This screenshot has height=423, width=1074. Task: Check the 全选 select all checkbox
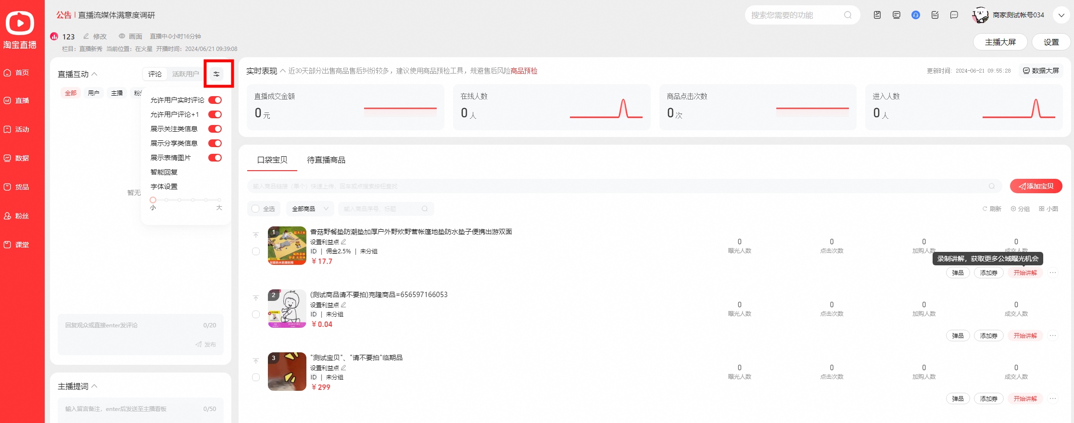pyautogui.click(x=255, y=209)
